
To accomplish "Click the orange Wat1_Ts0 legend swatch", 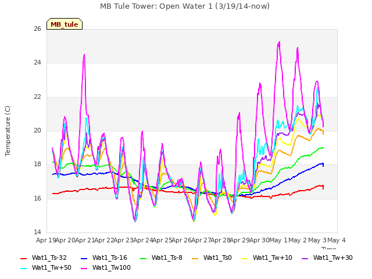I will (195, 258).
